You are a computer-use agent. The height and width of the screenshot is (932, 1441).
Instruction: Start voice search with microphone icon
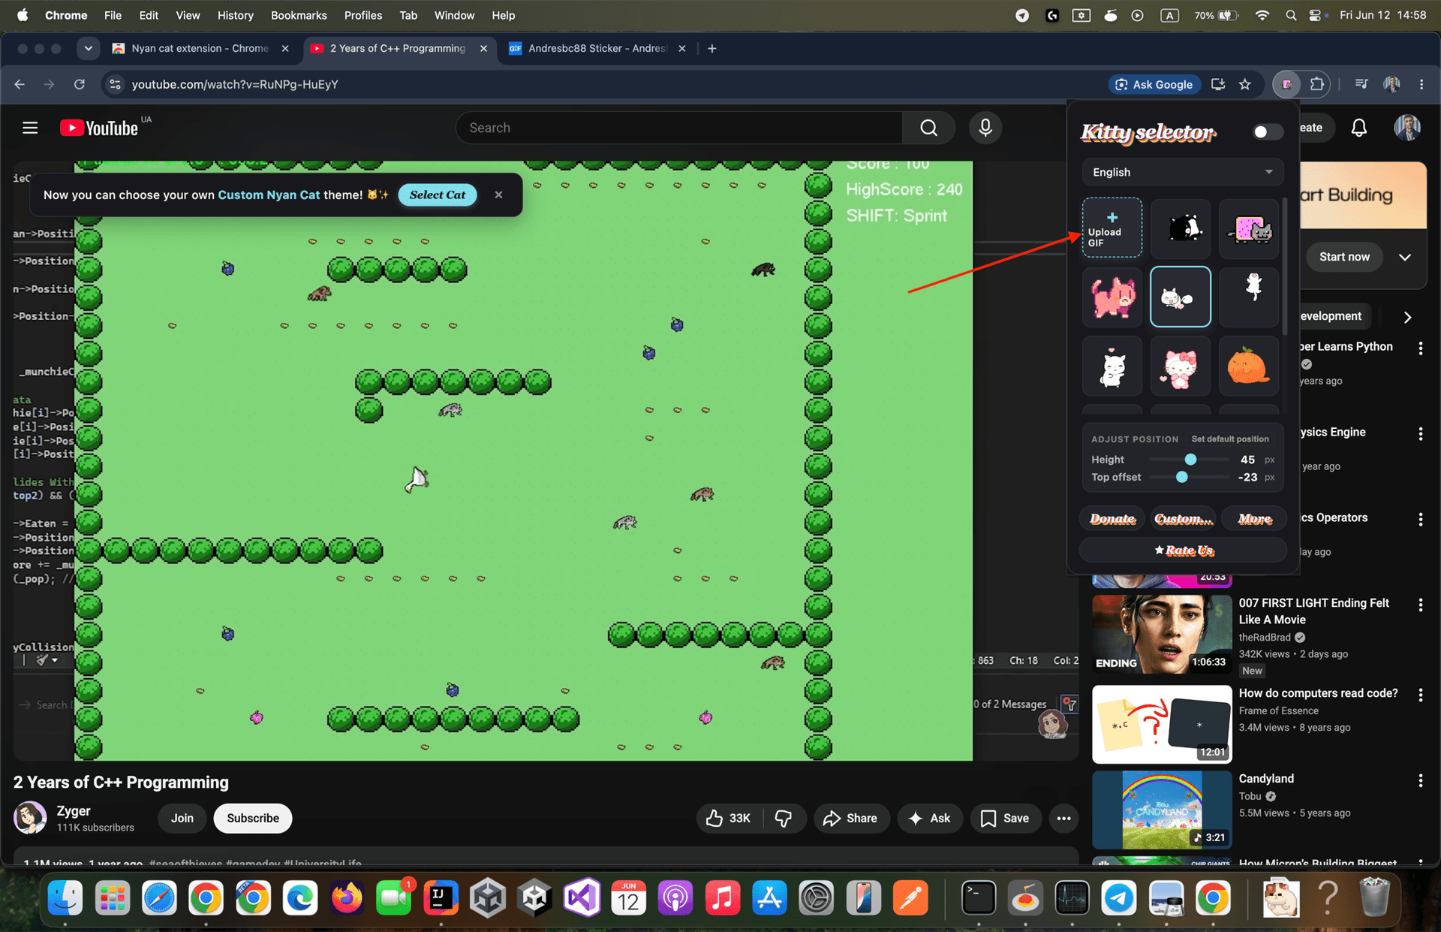click(x=985, y=128)
